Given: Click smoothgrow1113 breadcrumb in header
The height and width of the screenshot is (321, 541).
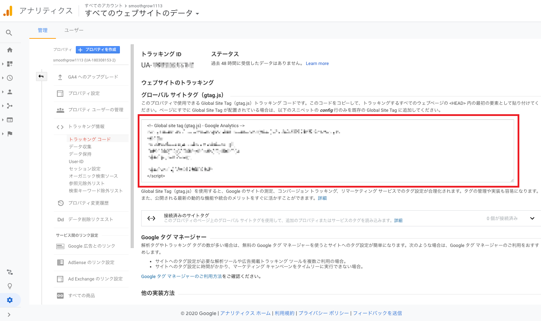Looking at the screenshot, I should tap(145, 6).
